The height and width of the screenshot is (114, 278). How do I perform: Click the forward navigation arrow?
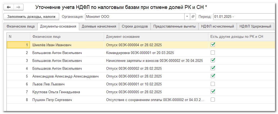[18, 7]
